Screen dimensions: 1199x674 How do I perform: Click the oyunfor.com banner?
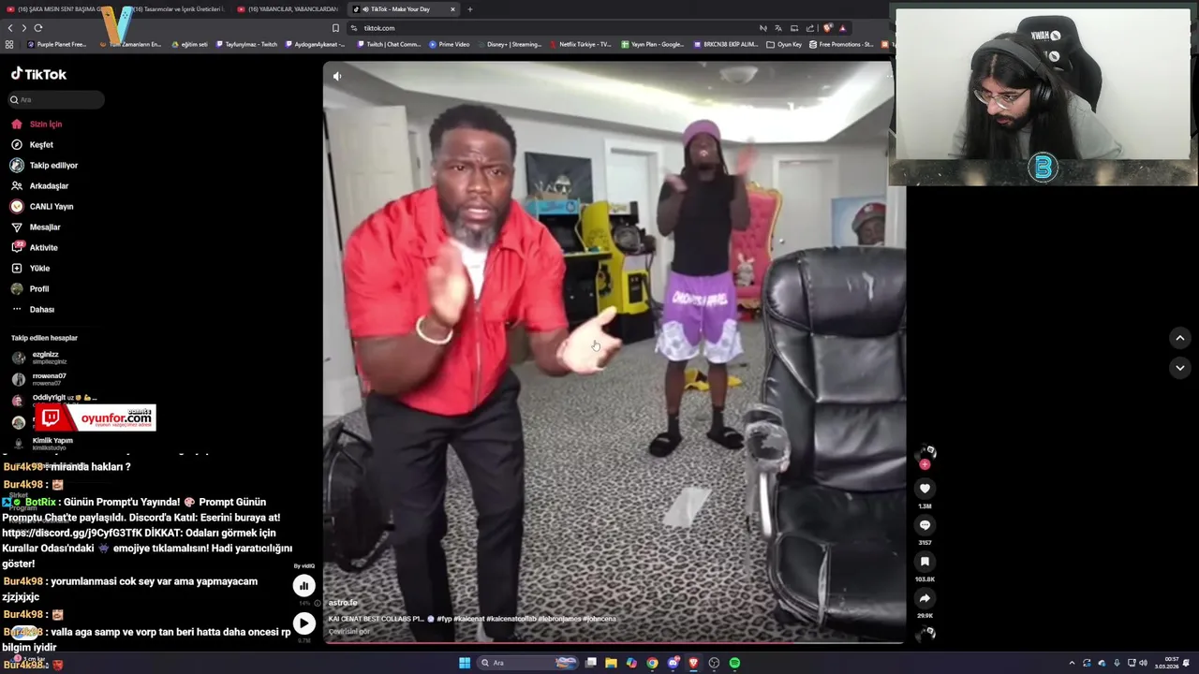[x=95, y=418]
